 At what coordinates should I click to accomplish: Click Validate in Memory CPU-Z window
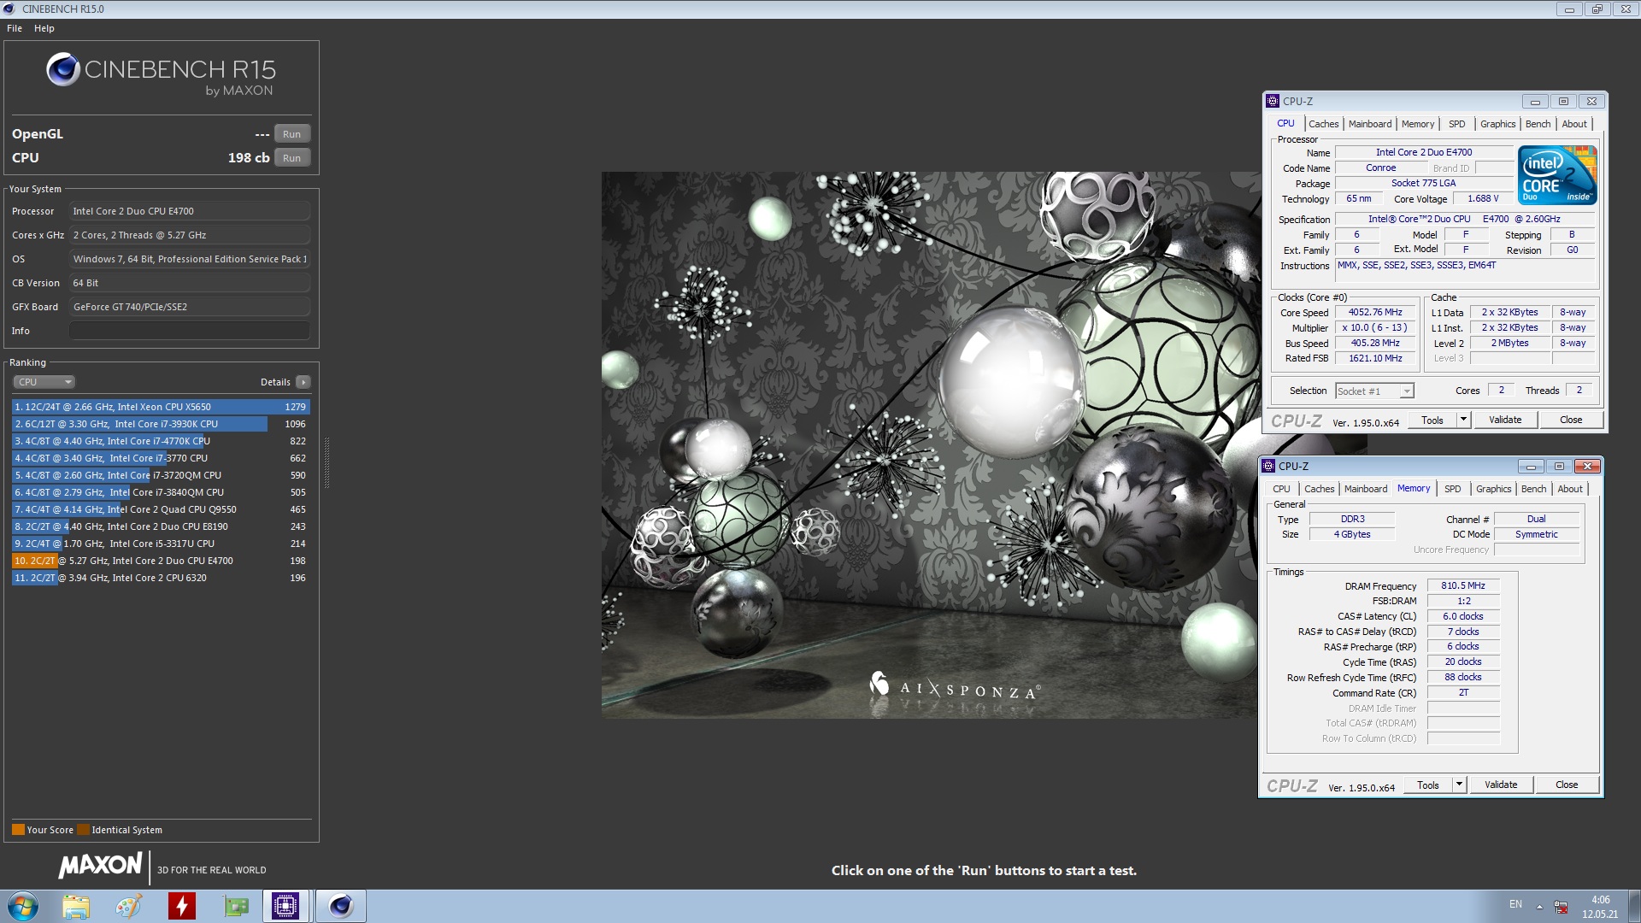(1501, 785)
